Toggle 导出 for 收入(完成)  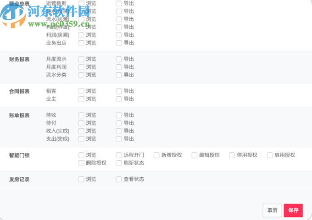point(119,131)
